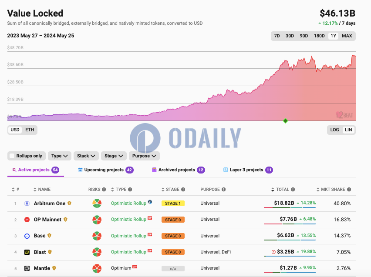Click the info icon beside RISKS header
This screenshot has width=371, height=277.
click(104, 189)
